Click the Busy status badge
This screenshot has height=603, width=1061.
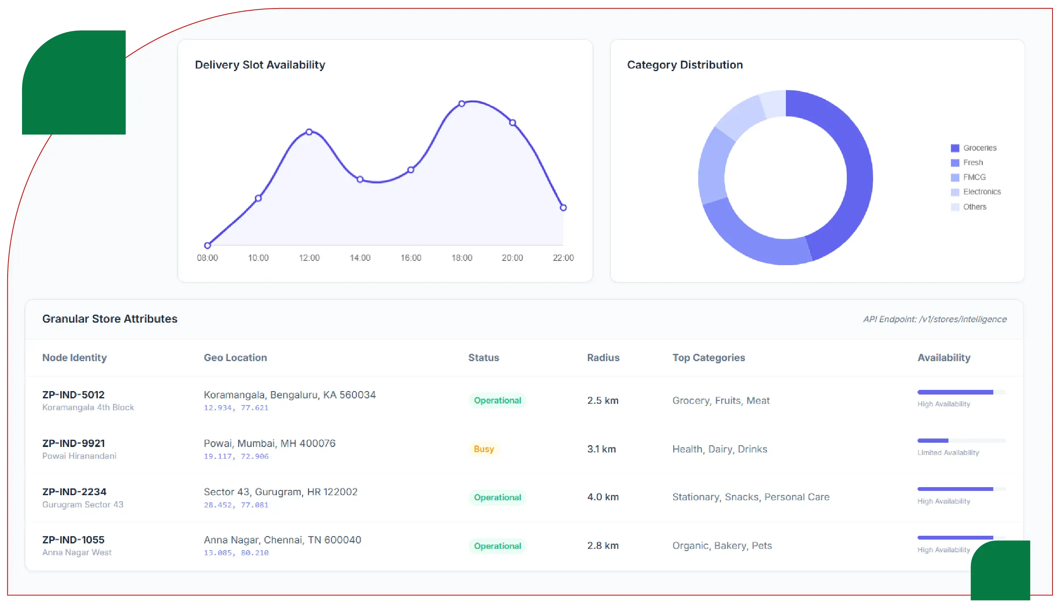(x=484, y=449)
